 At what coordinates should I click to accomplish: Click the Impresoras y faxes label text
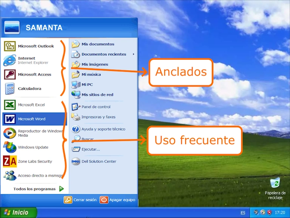[x=99, y=117]
